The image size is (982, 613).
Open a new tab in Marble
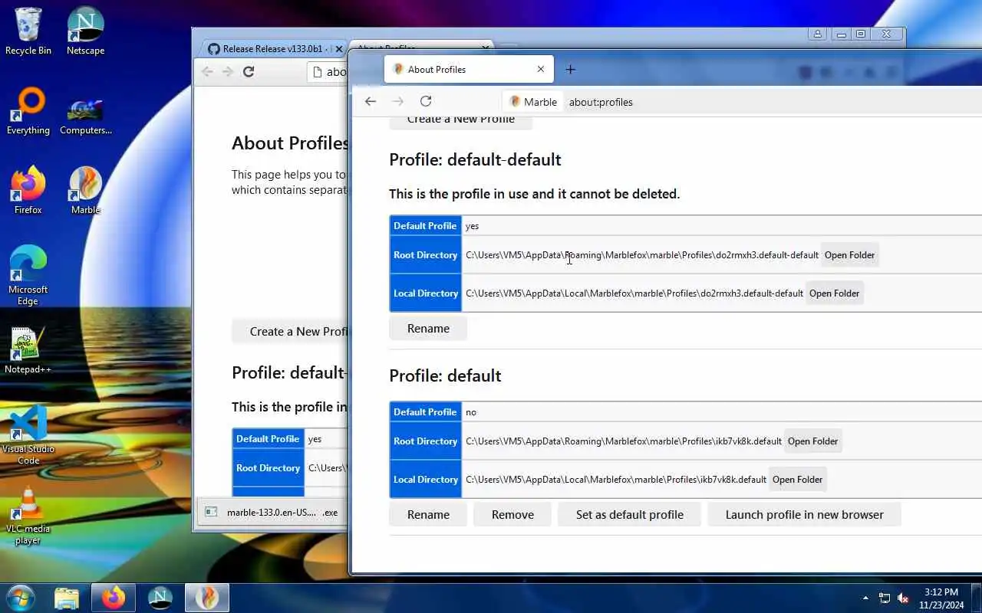(570, 69)
